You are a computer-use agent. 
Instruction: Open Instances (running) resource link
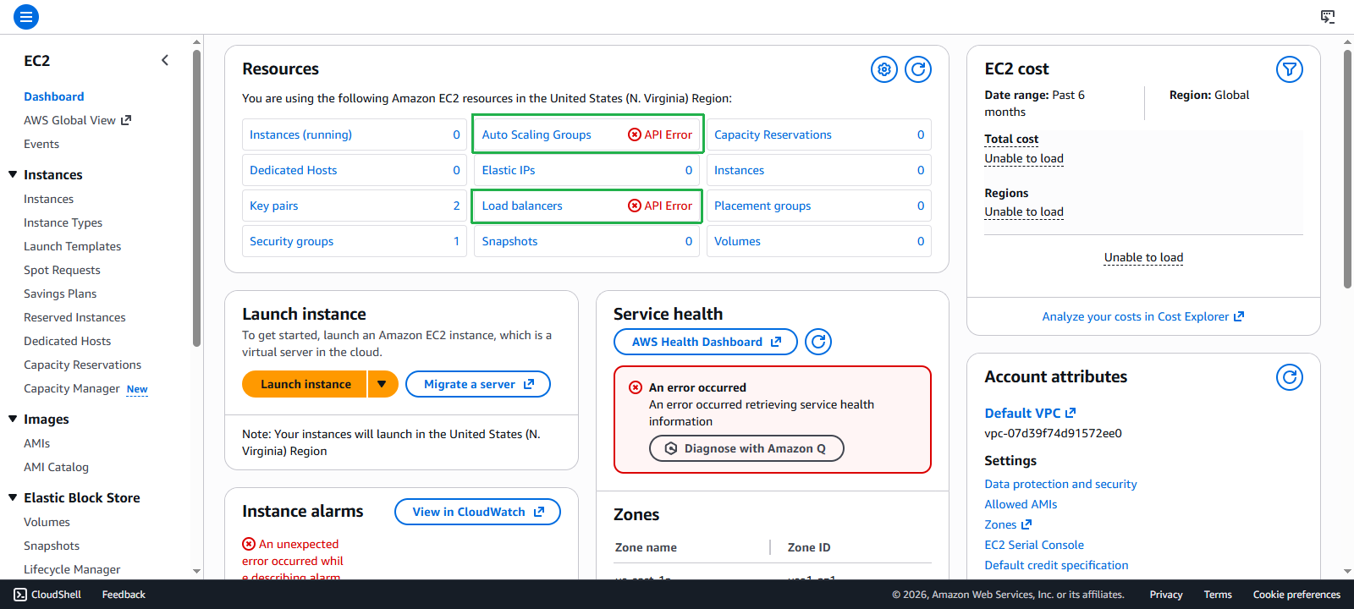pos(300,134)
